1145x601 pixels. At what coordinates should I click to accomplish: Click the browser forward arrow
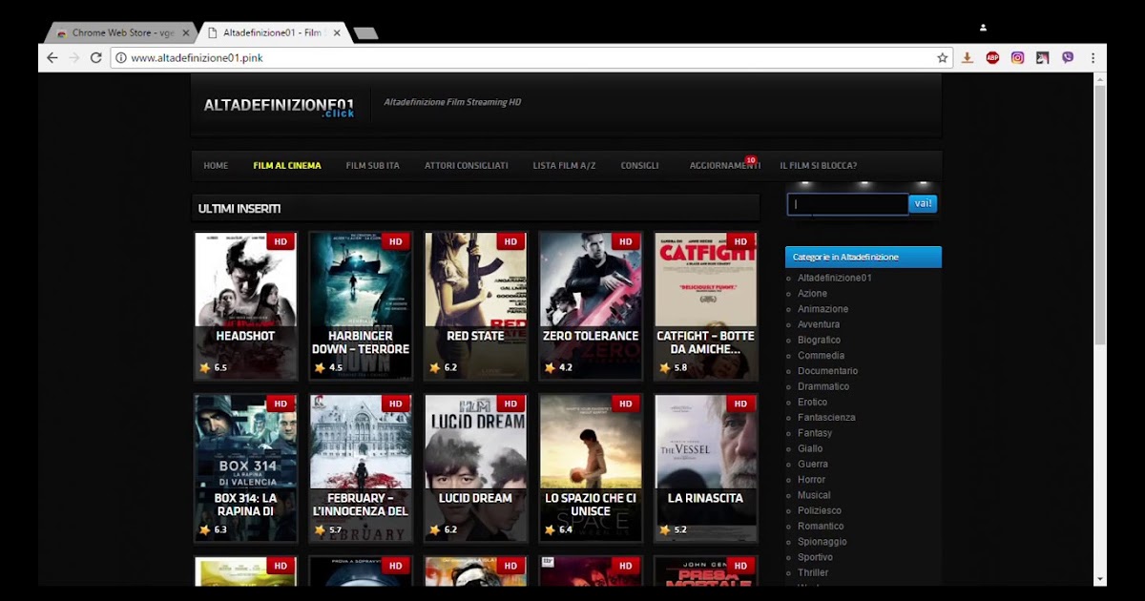[x=74, y=58]
